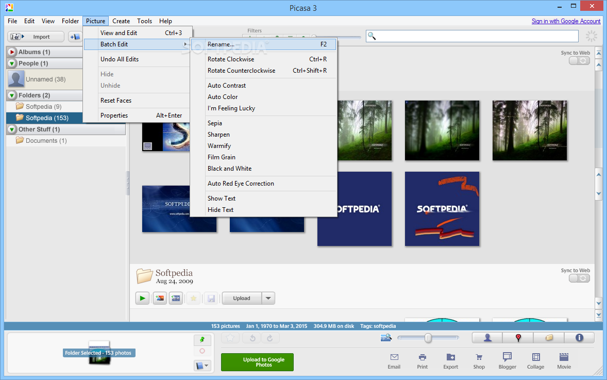607x380 pixels.
Task: Open the Upload button dropdown arrow
Action: (268, 298)
